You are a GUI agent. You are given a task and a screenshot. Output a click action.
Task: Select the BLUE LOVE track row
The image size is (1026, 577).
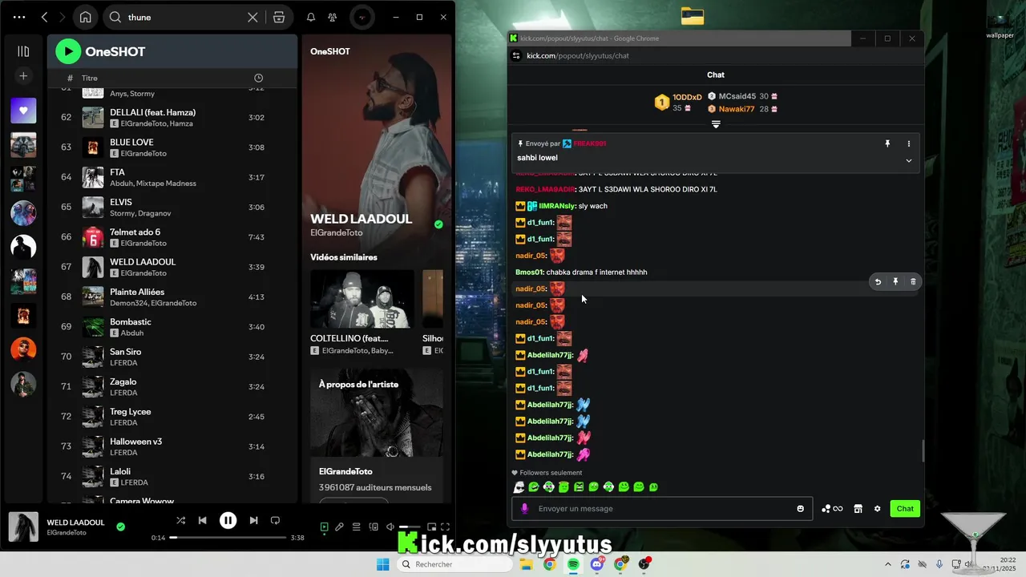coord(172,147)
